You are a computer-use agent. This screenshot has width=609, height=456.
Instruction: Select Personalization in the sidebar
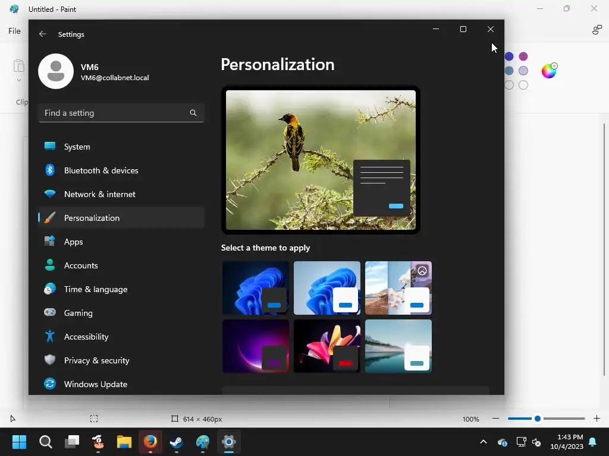point(121,218)
